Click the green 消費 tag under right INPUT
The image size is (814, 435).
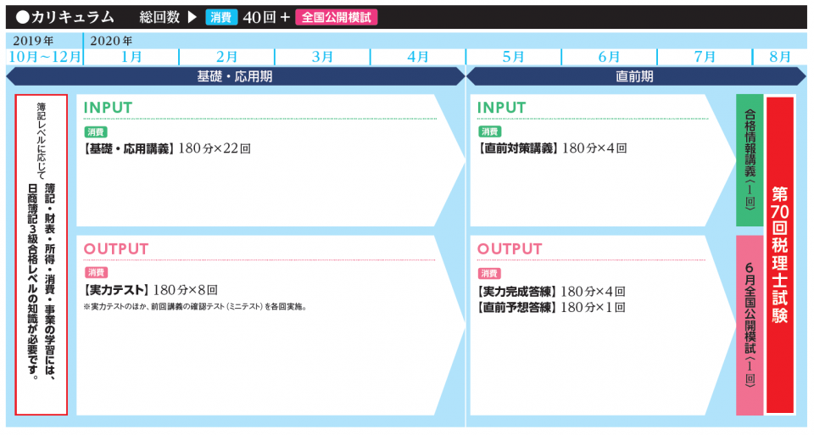pos(489,132)
